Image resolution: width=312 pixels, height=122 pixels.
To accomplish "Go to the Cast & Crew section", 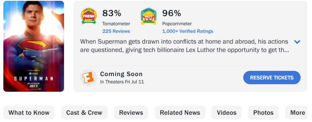I will click(84, 112).
